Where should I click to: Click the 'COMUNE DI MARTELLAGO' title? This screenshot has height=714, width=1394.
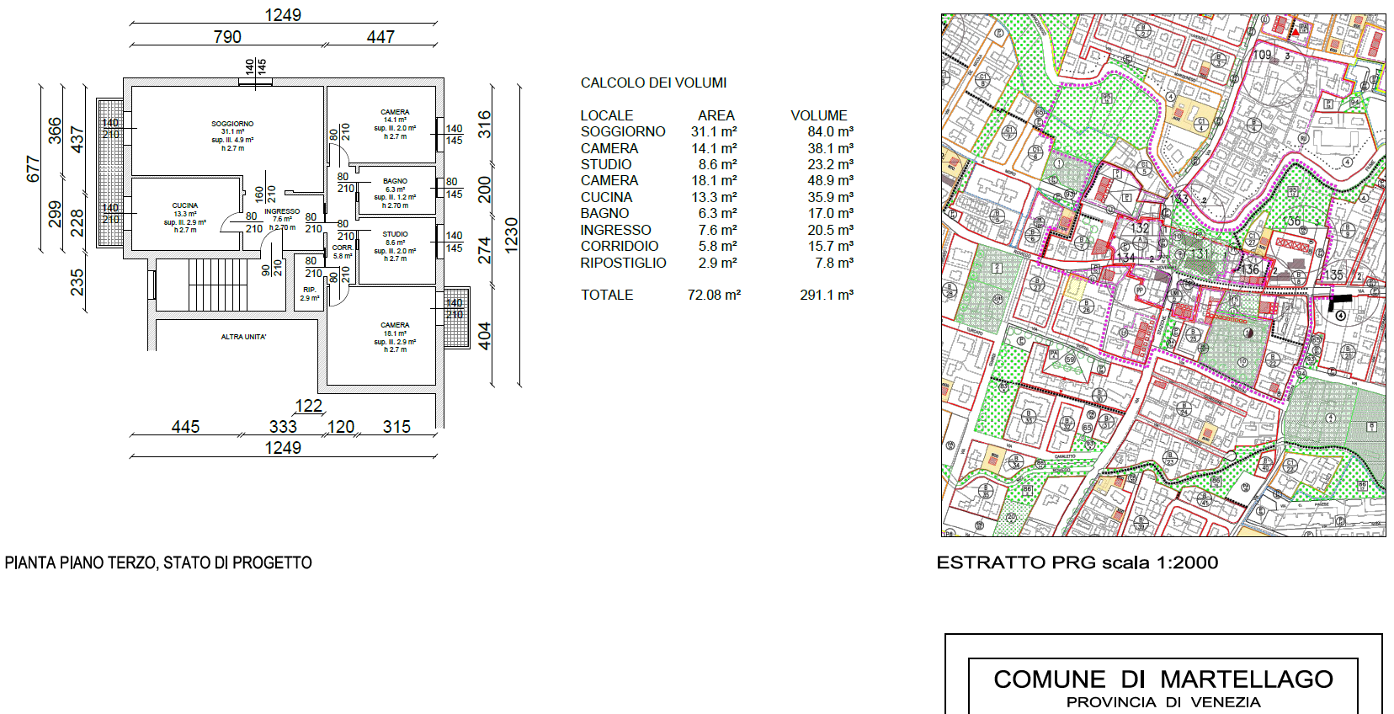point(1163,679)
